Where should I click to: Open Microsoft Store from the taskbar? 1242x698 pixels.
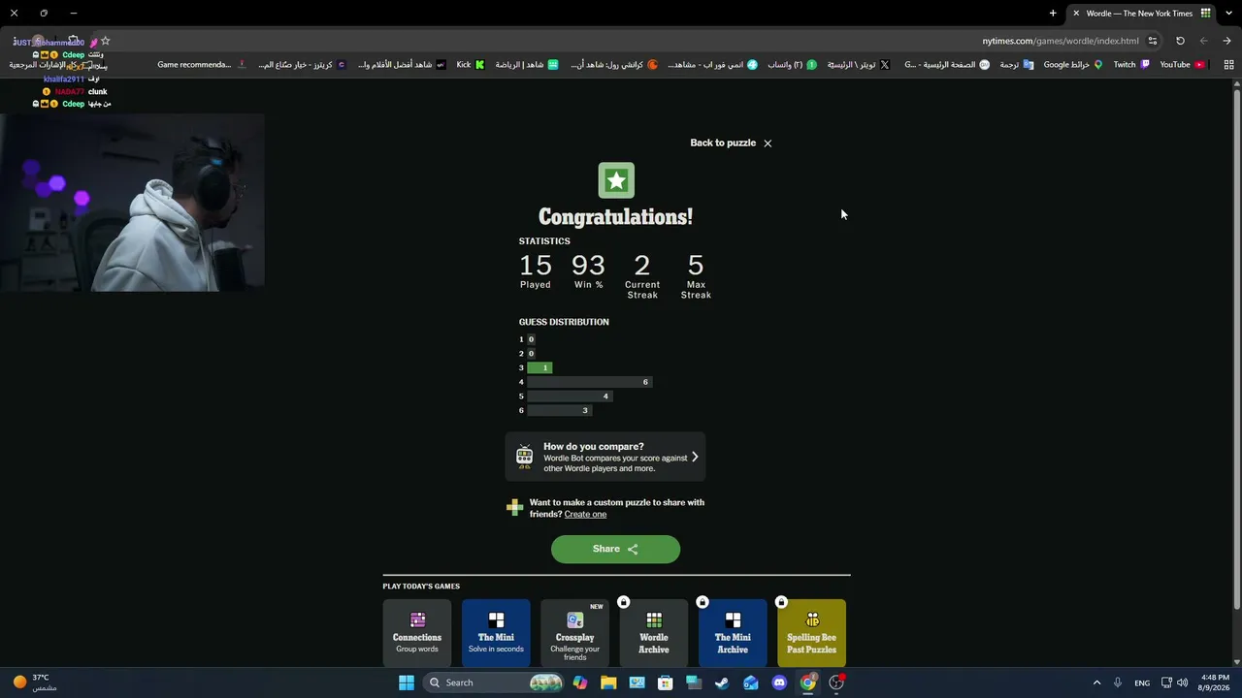tap(666, 682)
